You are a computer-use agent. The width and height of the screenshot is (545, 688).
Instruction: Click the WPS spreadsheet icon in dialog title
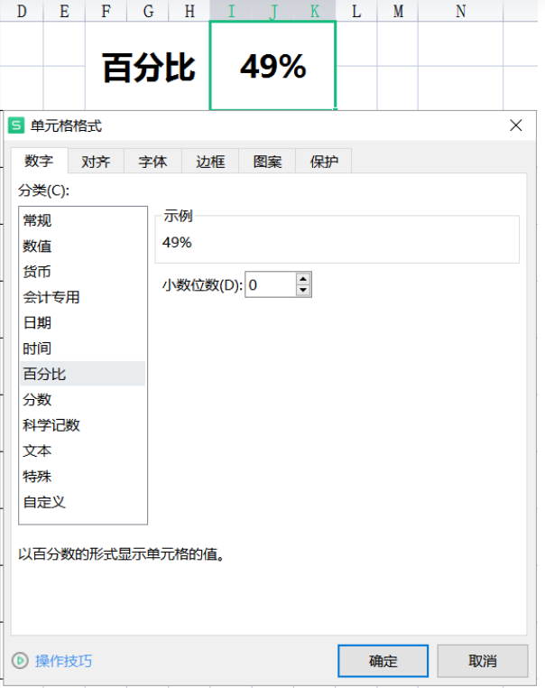pos(16,126)
